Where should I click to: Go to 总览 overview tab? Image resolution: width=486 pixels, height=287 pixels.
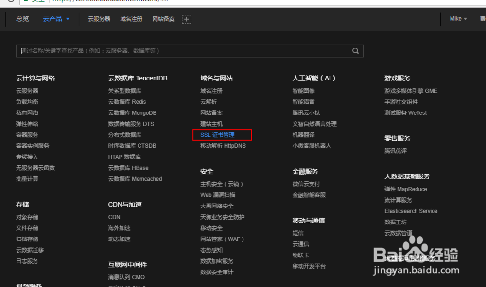(x=22, y=19)
